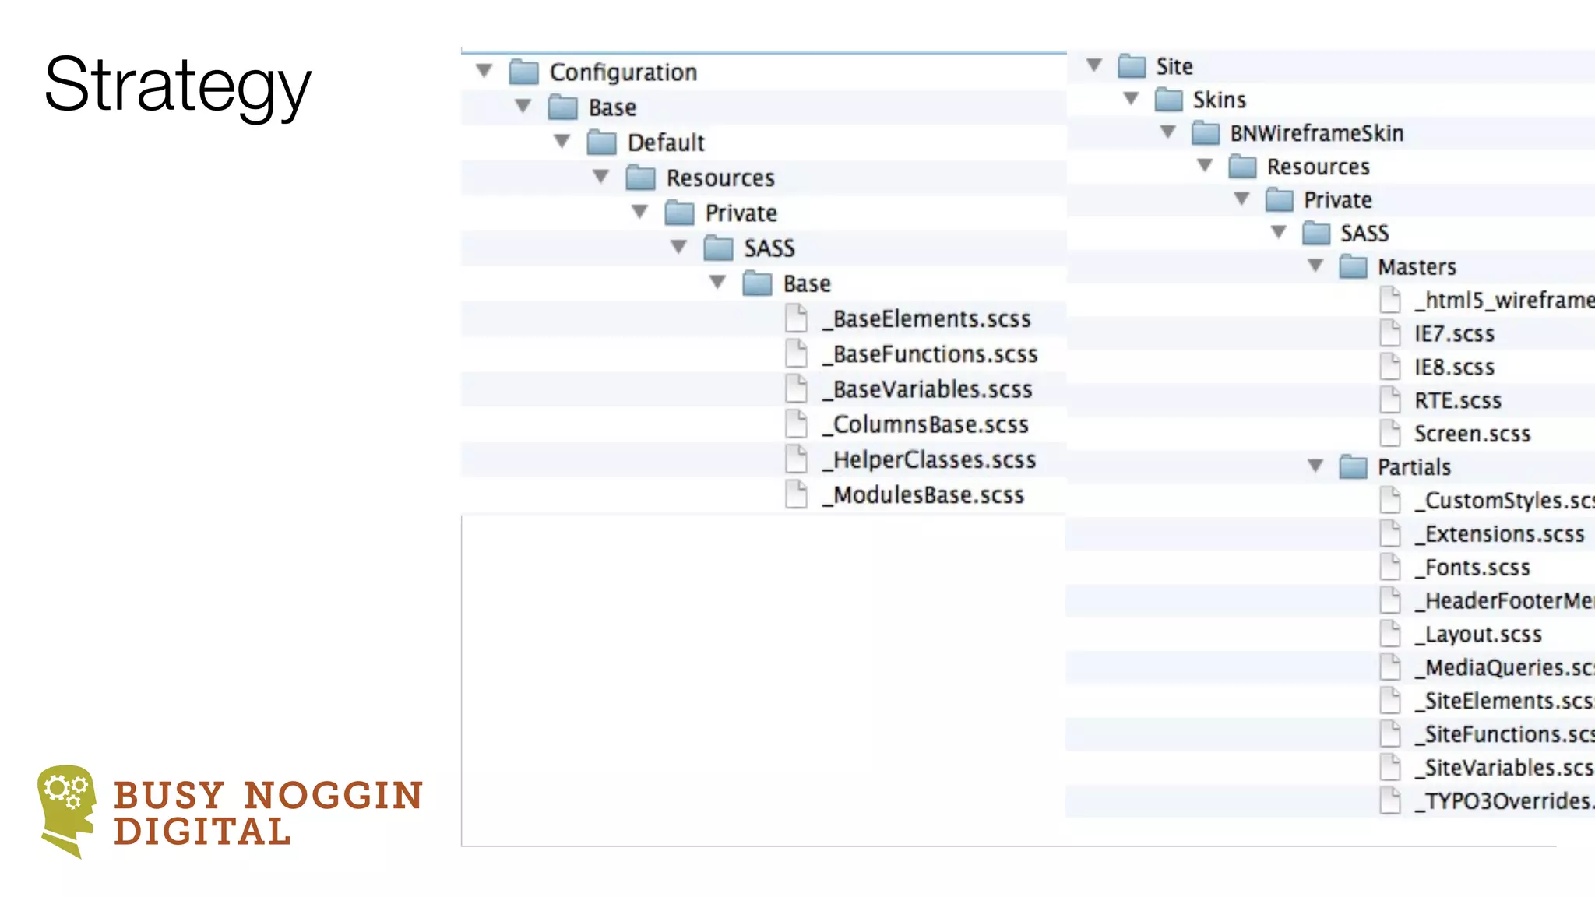Select Screen.scss in Masters folder
Image resolution: width=1595 pixels, height=897 pixels.
(x=1472, y=434)
